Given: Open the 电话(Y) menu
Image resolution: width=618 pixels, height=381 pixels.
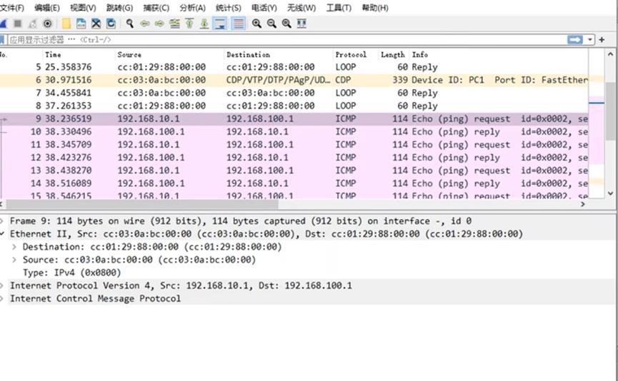Looking at the screenshot, I should [x=264, y=8].
